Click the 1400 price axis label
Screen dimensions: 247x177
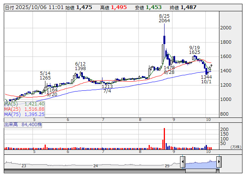(x=226, y=71)
